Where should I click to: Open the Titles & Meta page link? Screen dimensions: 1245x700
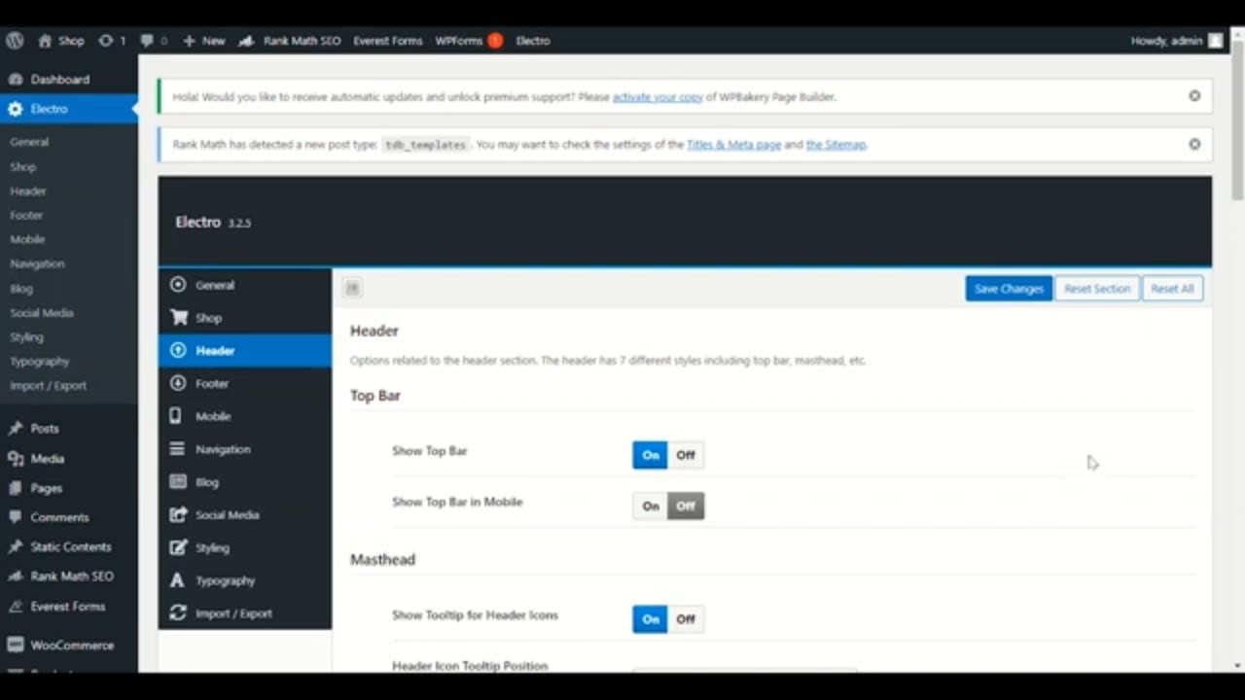[x=733, y=145]
